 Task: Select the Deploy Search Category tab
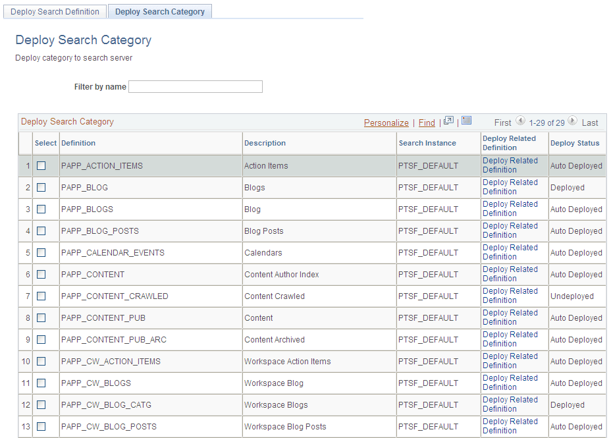tap(159, 11)
